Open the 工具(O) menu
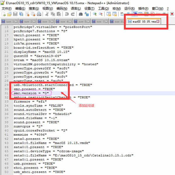Viewport: 175px width, 175px height. (104, 8)
